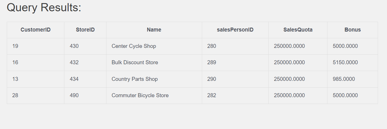This screenshot has height=129, width=387.
Task: Select salesPersonID value 290
Action: pos(211,79)
